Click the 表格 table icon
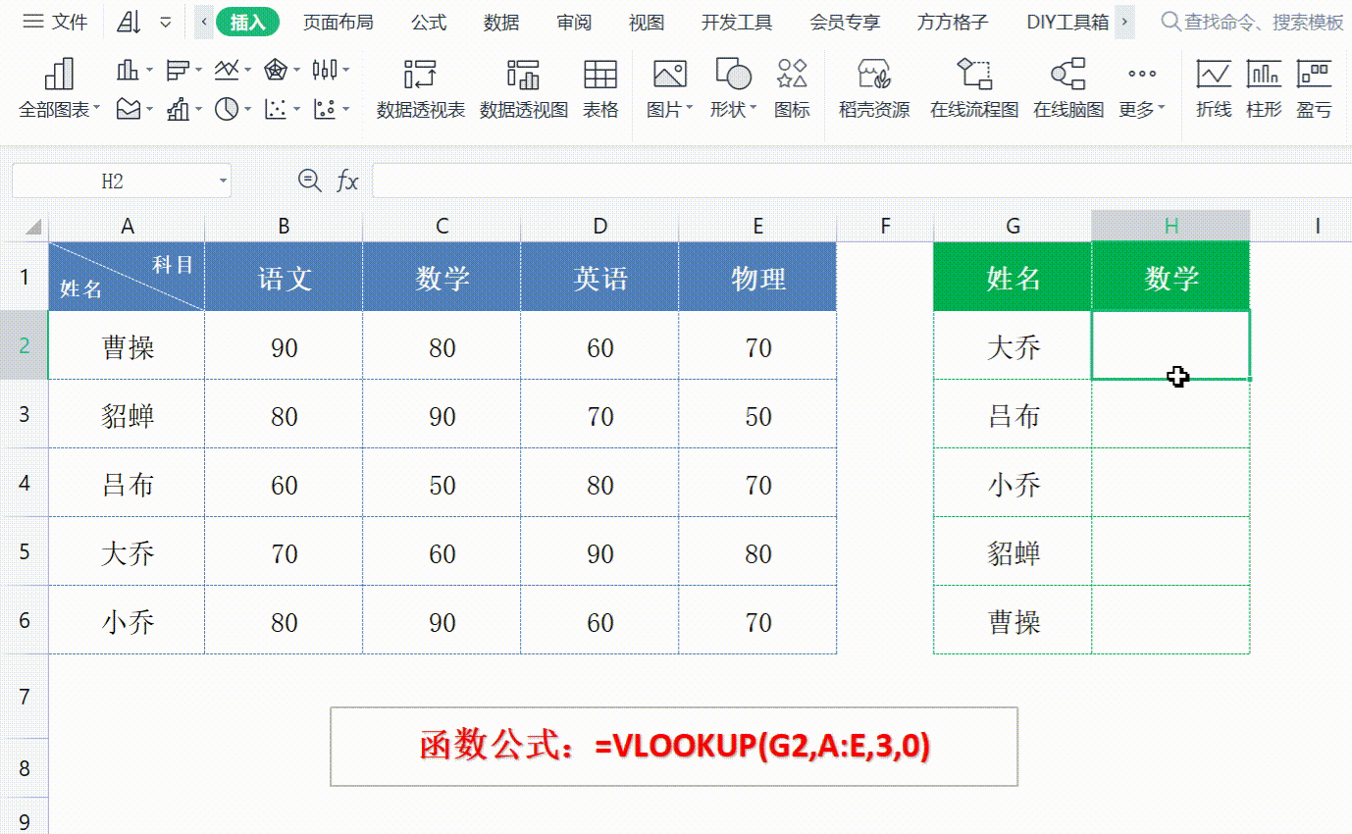 tap(600, 88)
